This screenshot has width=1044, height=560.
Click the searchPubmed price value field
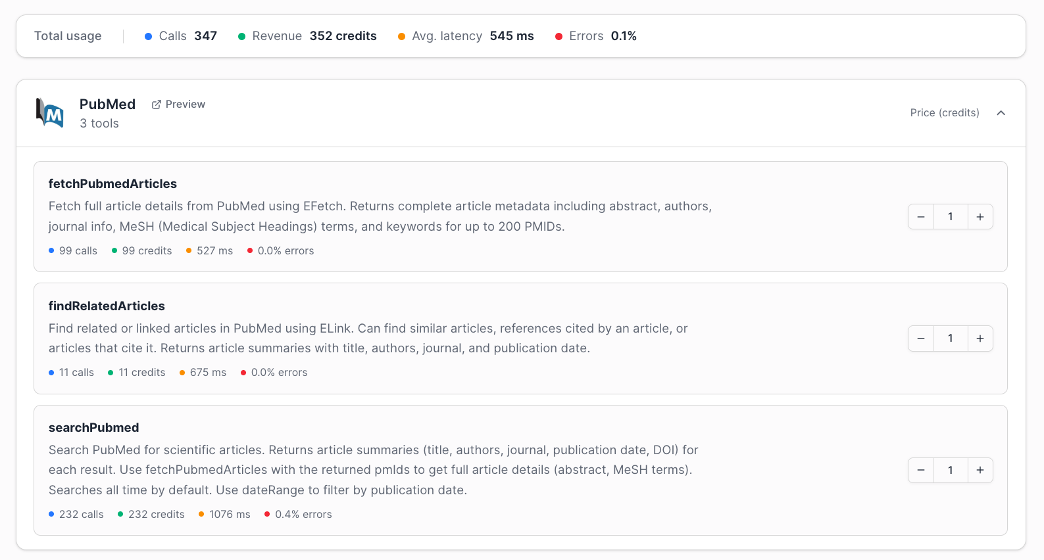click(x=950, y=471)
